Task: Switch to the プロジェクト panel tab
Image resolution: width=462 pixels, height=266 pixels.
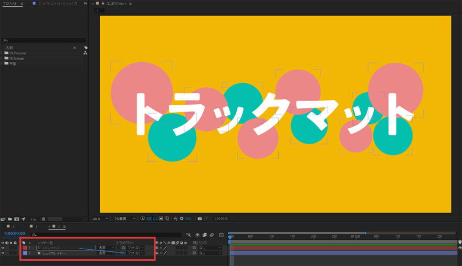Action: pos(10,4)
